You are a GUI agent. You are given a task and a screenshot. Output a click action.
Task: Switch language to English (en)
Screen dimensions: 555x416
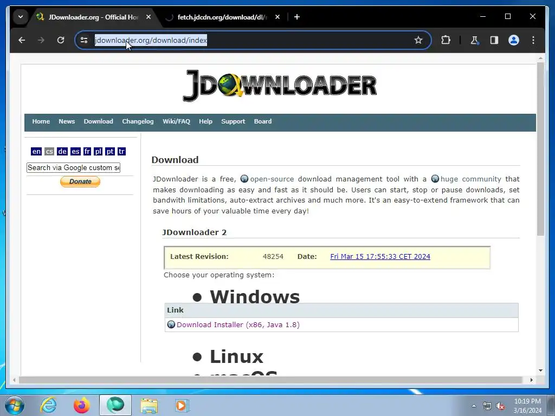click(x=36, y=152)
